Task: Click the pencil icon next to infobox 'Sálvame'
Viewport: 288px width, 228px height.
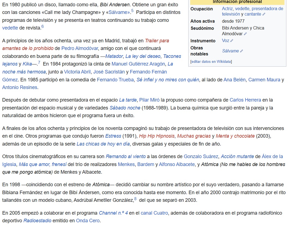Action: [x=241, y=51]
